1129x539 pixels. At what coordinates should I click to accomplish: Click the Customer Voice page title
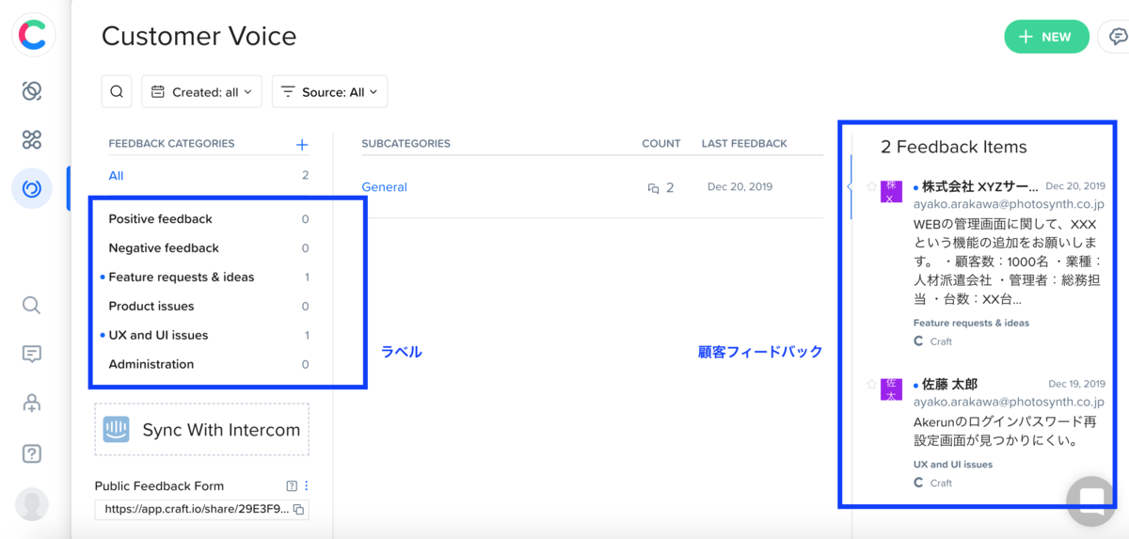pos(199,36)
